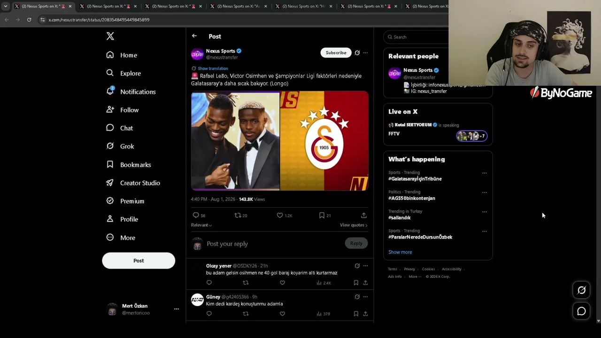Open options for the #GalatasarayİçinTribüne trend
This screenshot has width=601, height=338.
tap(485, 173)
